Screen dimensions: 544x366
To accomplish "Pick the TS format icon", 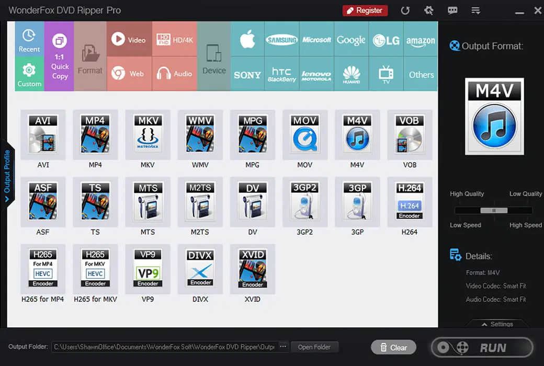I will click(x=95, y=202).
